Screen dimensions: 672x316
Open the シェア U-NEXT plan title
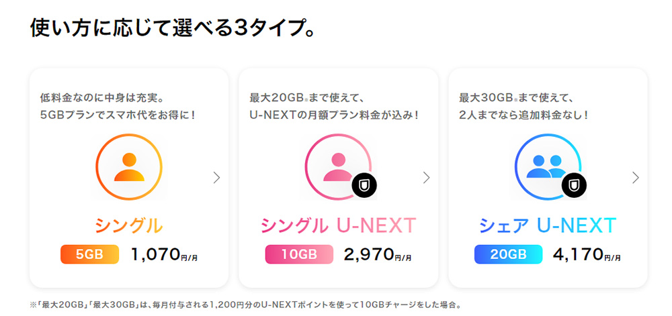548,226
